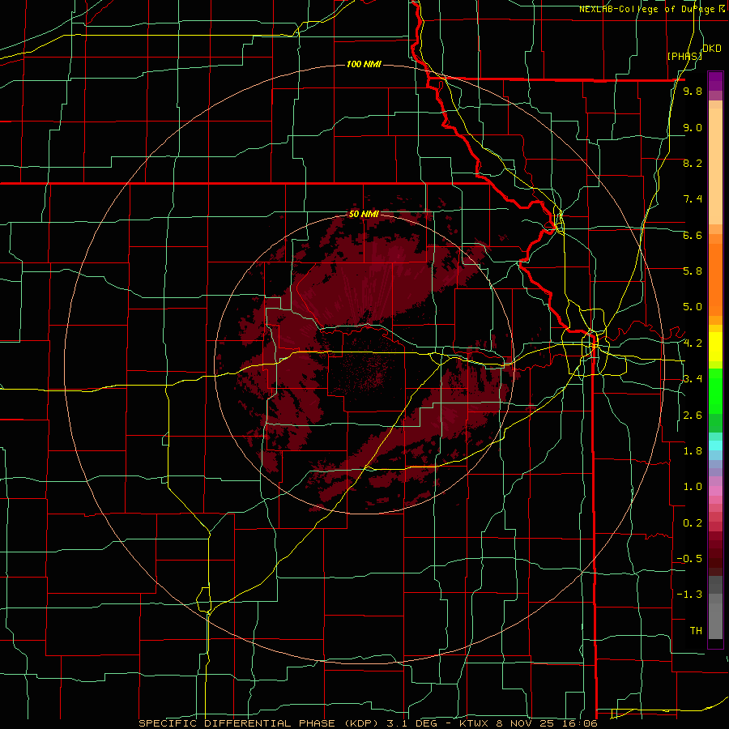Click the "100 NMI" range ring label
Image resolution: width=729 pixels, height=729 pixels.
364,64
